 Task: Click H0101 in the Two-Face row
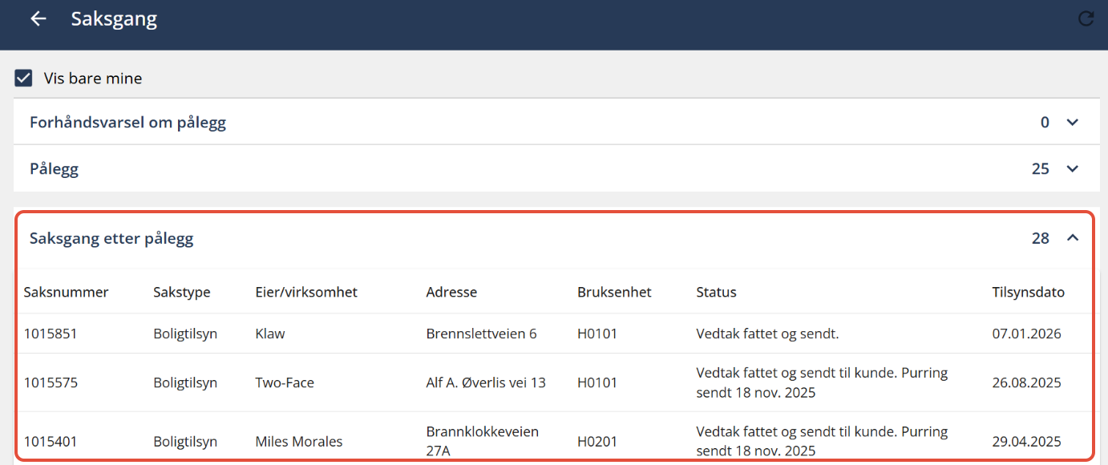coord(597,383)
